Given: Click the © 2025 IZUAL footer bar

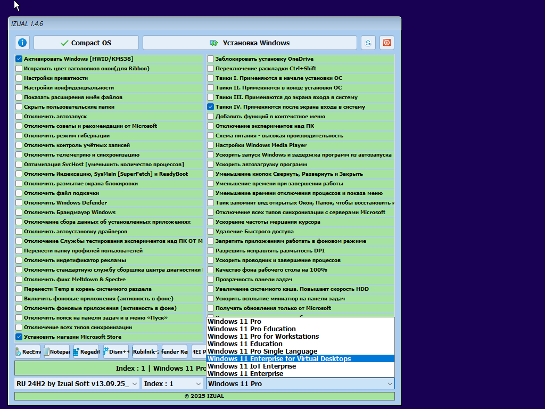Looking at the screenshot, I should pos(204,396).
